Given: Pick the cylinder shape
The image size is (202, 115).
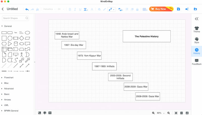Looking at the screenshot, I should click(16, 44).
